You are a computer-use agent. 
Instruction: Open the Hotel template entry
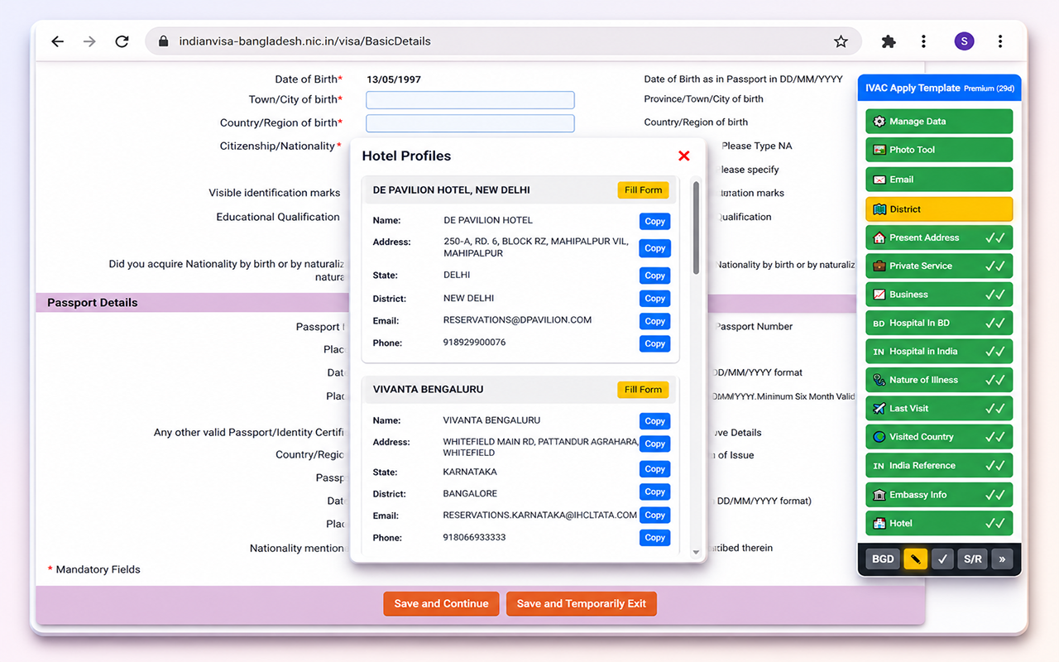[939, 523]
